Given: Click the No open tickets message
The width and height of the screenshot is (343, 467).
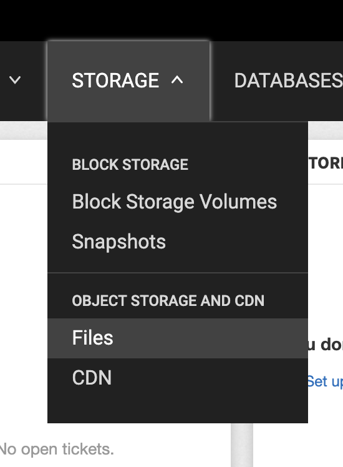Looking at the screenshot, I should [57, 449].
